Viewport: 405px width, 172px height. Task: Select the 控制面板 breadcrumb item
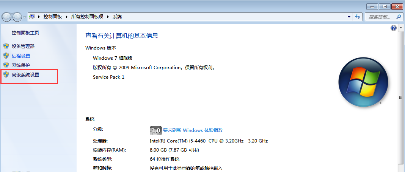53,17
